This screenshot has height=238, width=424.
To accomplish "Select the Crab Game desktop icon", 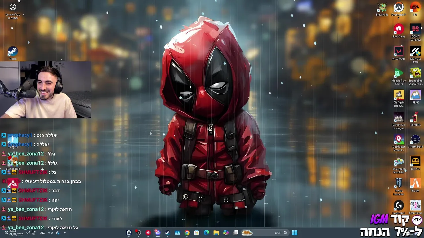I will click(x=415, y=208).
